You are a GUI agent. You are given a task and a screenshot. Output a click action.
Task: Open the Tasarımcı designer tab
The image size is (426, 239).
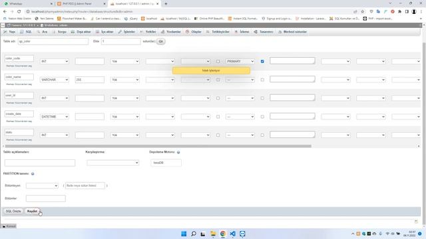coord(264,32)
